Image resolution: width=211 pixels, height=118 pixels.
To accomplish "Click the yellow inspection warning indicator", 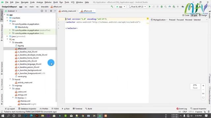I will (148, 19).
